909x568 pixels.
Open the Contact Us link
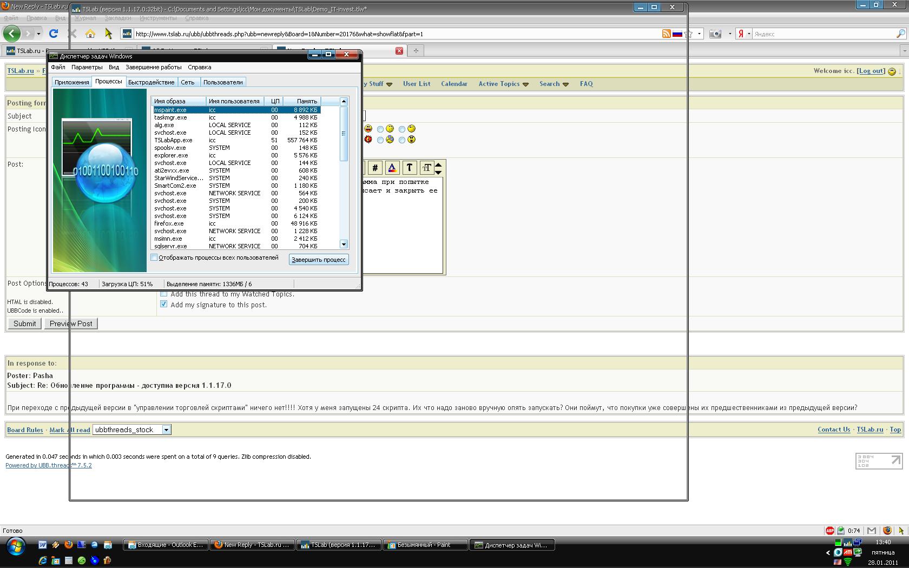point(834,430)
